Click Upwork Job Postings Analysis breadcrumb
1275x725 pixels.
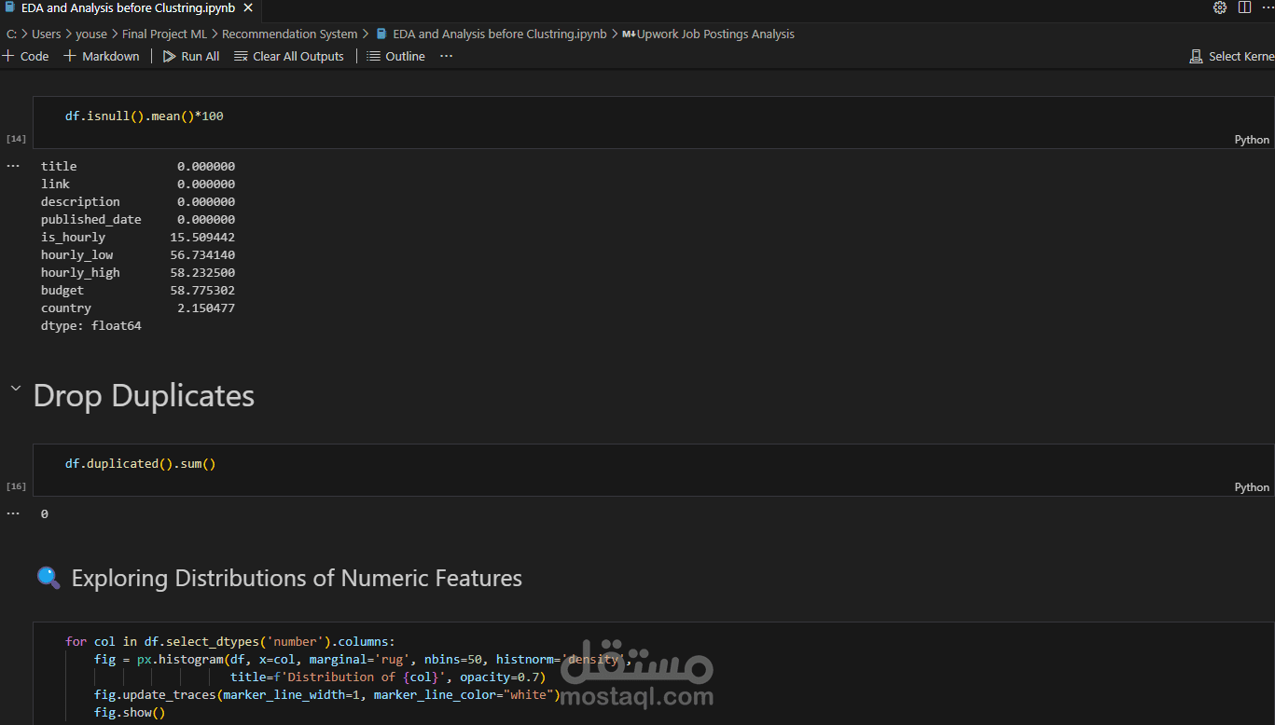tap(715, 34)
